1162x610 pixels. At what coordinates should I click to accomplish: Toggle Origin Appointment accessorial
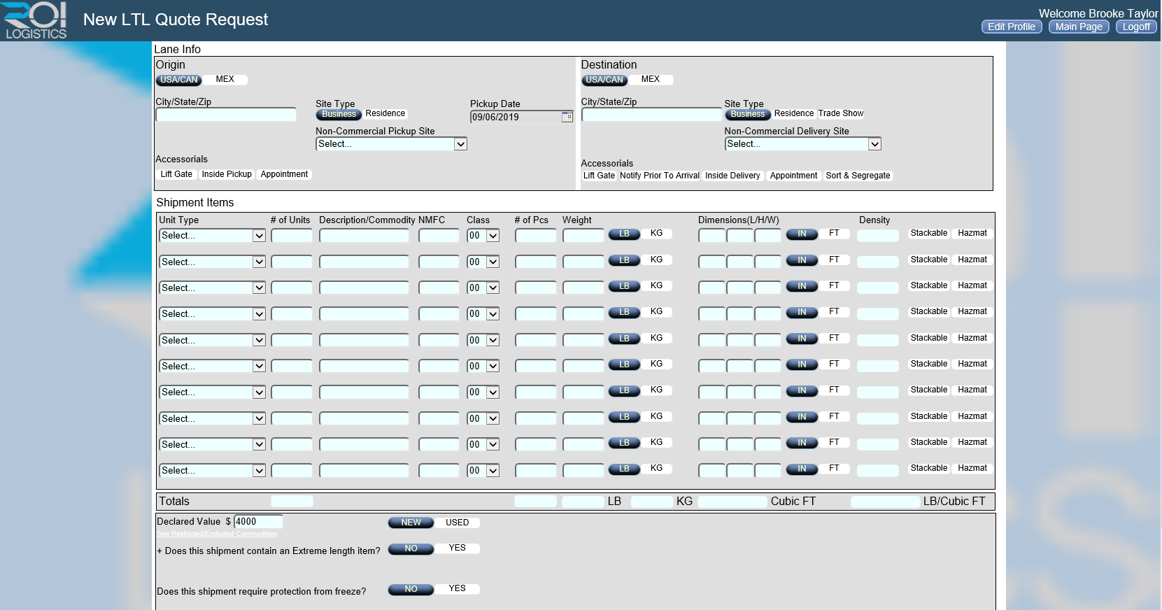click(x=284, y=174)
